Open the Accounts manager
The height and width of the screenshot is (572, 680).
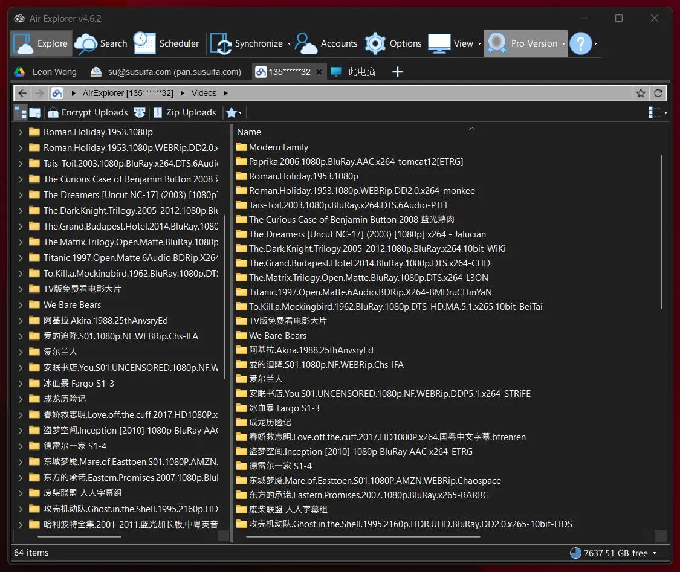[x=326, y=43]
